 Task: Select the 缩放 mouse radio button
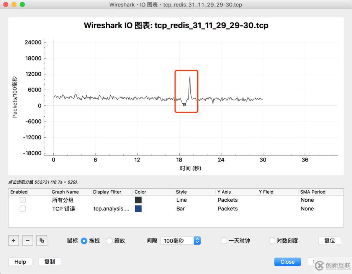tap(109, 241)
